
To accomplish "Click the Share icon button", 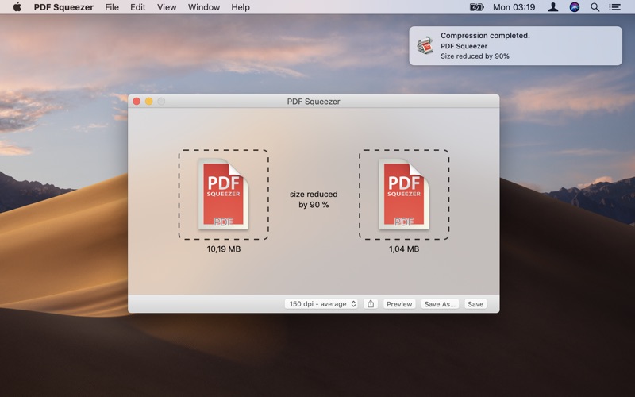I will [x=371, y=304].
